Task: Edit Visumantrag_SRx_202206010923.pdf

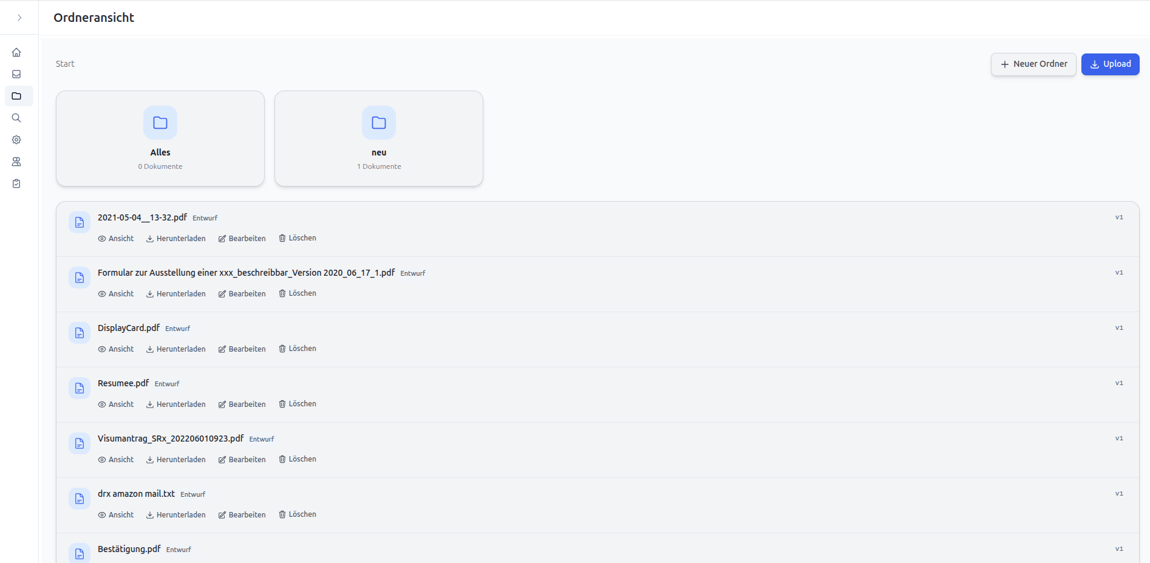Action: point(242,460)
